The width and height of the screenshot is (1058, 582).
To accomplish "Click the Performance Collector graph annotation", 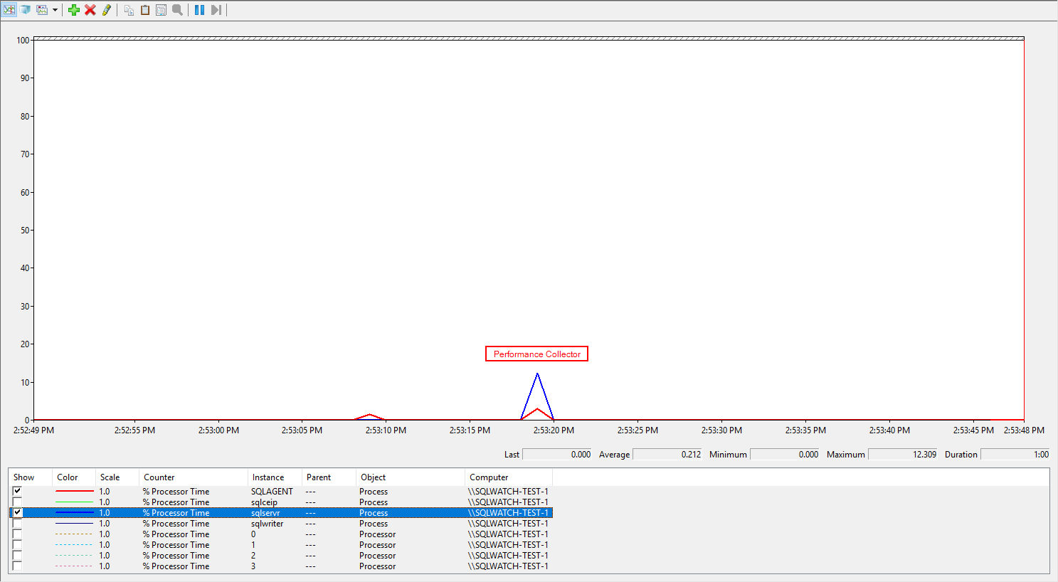I will coord(536,354).
